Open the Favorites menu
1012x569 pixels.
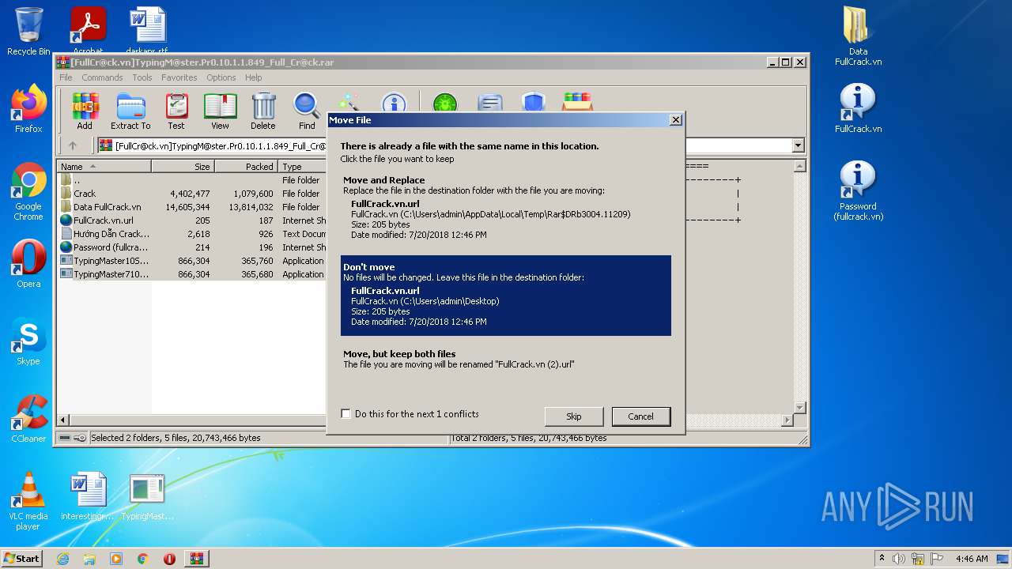click(x=179, y=77)
